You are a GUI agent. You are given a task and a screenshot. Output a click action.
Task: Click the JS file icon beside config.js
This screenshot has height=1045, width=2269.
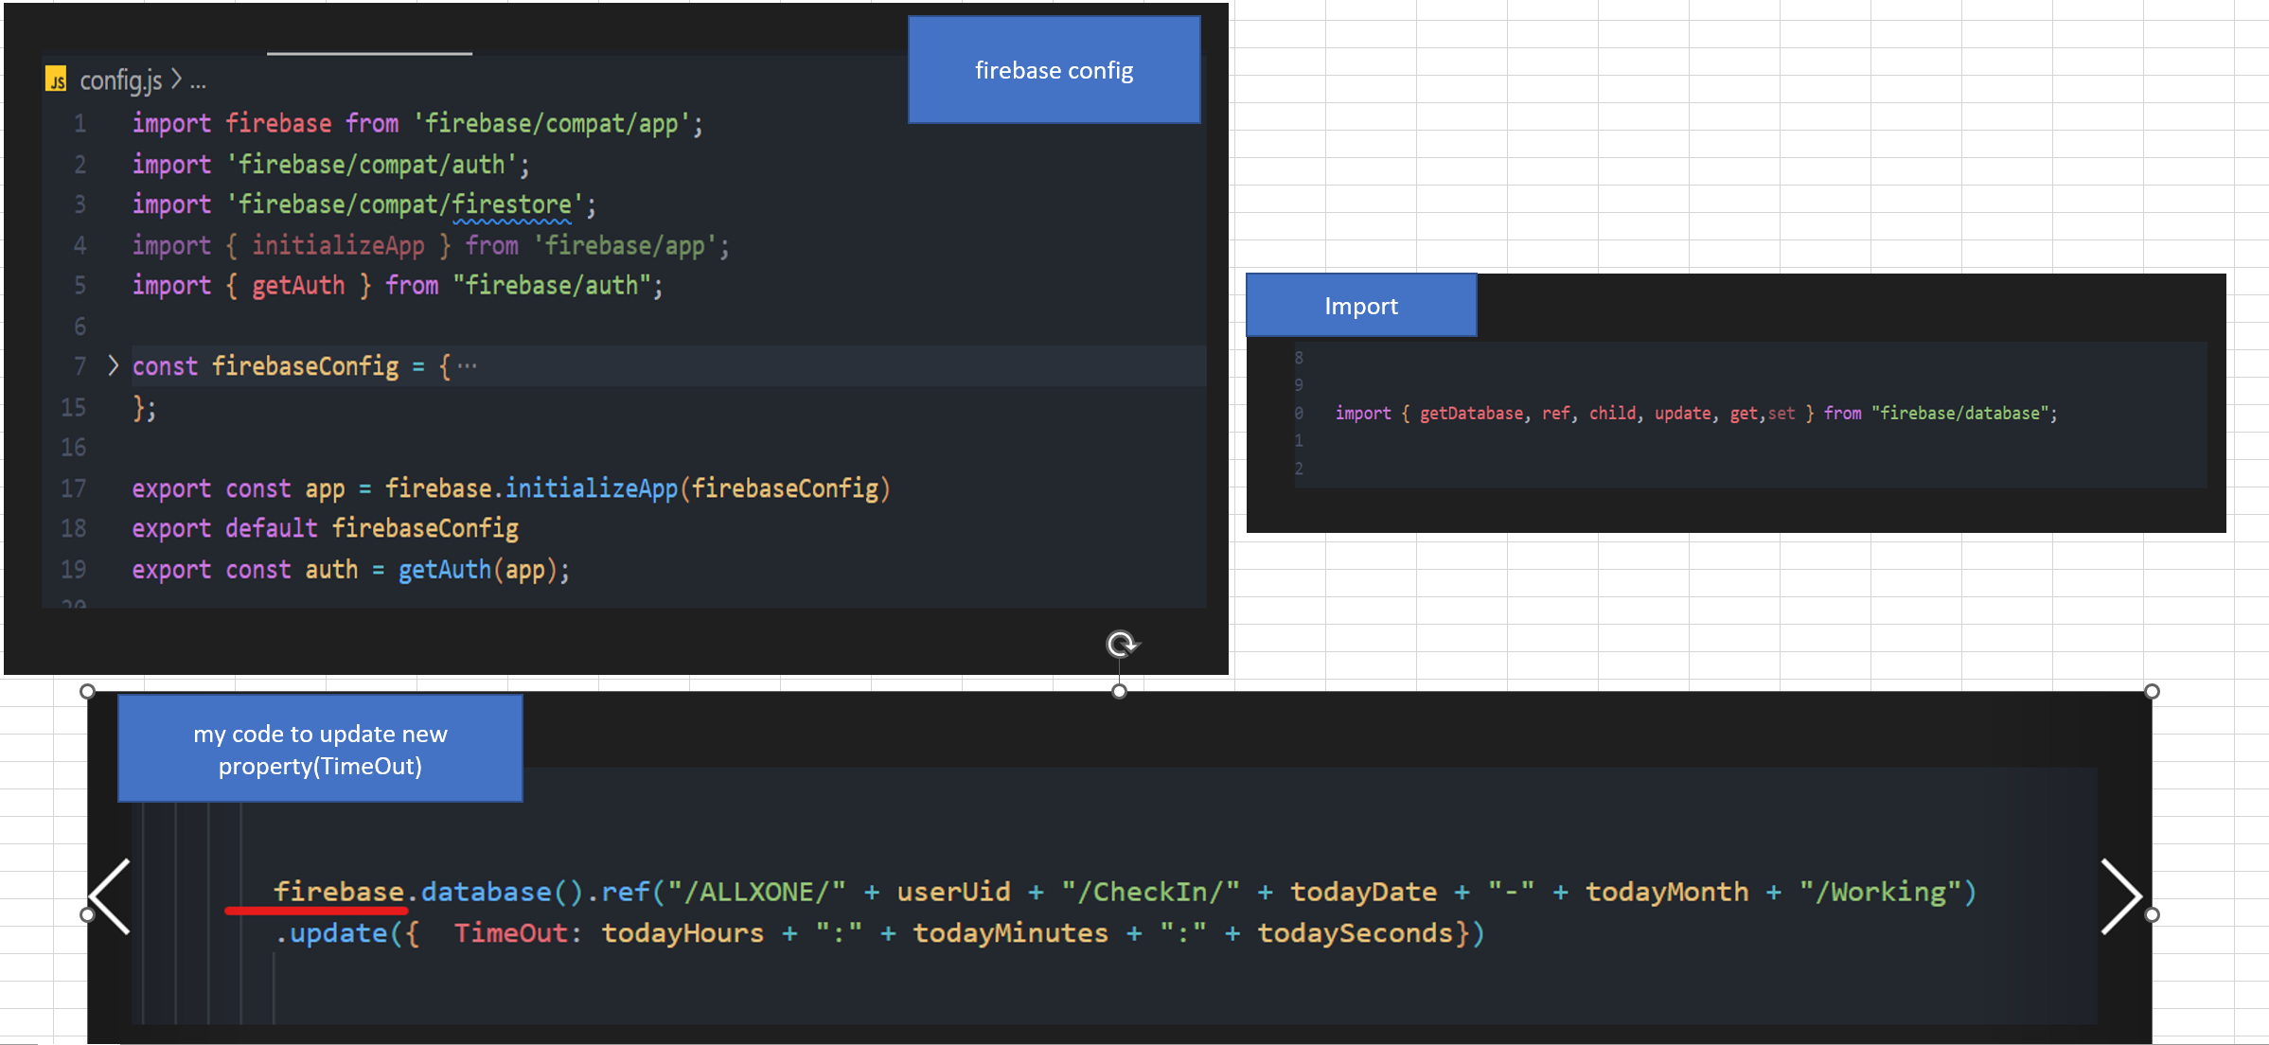57,80
